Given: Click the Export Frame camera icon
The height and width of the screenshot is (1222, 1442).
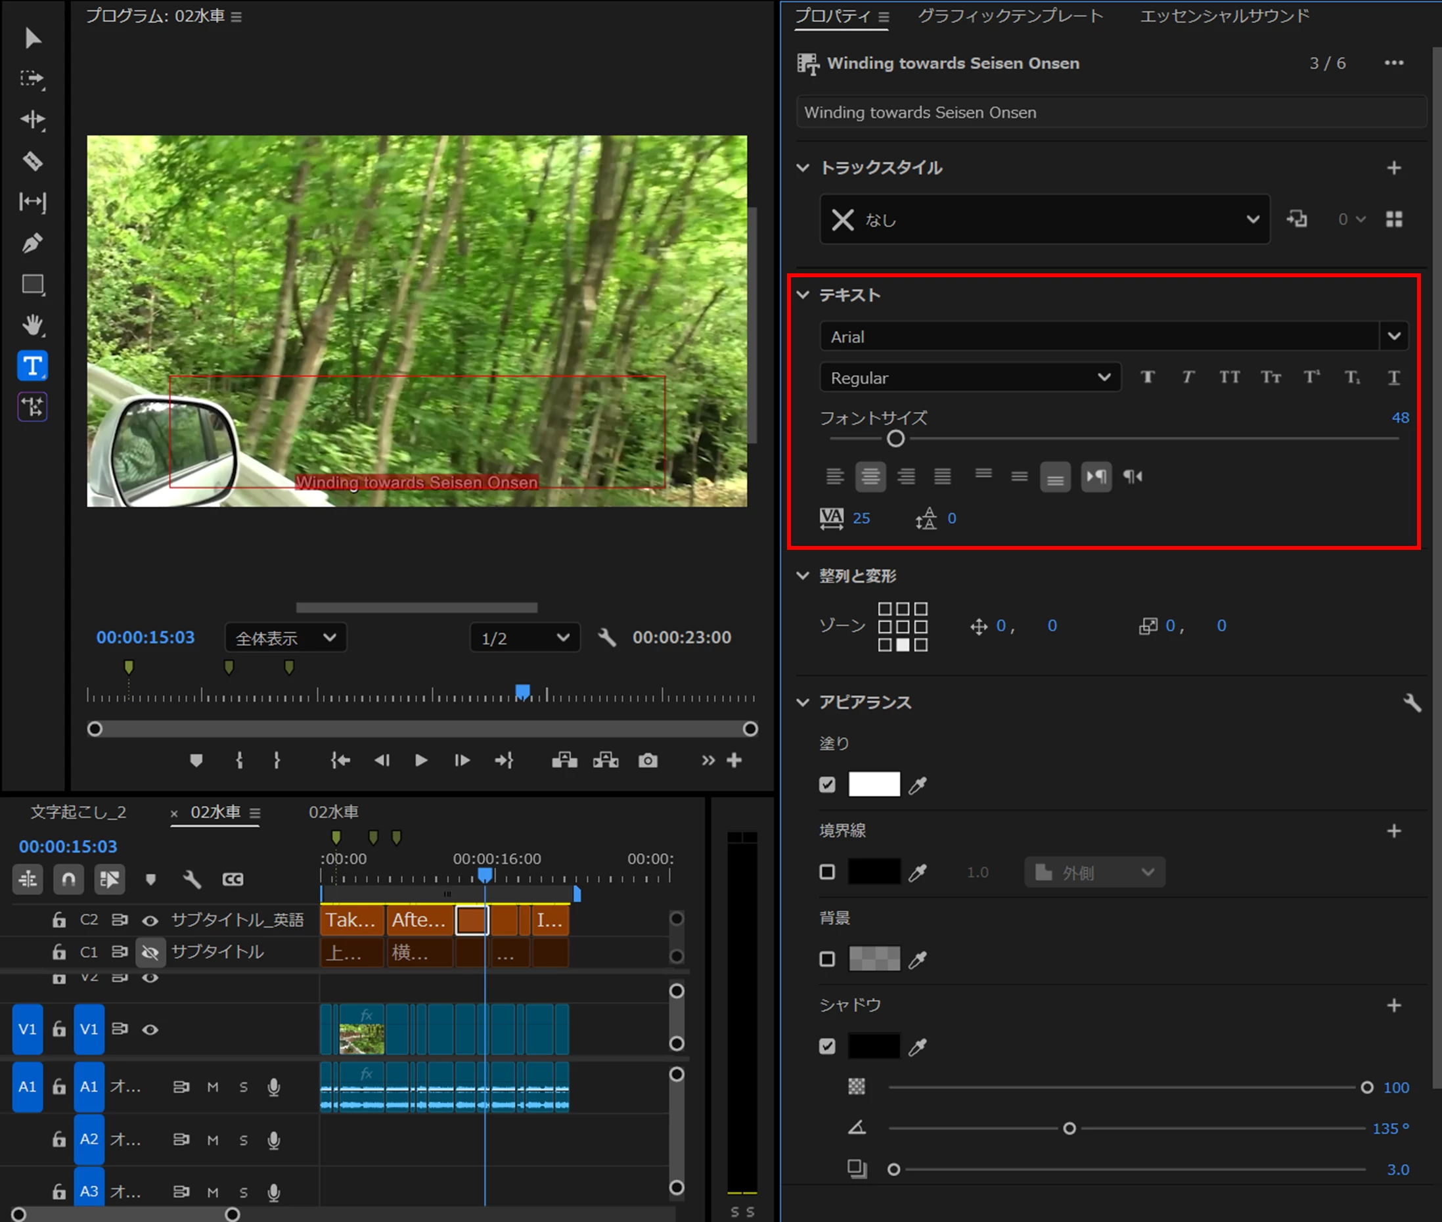Looking at the screenshot, I should (648, 761).
